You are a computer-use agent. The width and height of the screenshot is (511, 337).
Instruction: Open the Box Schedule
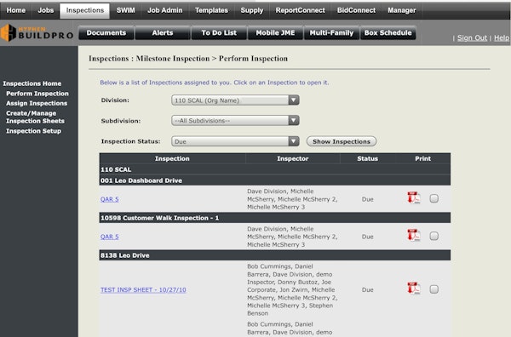(x=388, y=33)
